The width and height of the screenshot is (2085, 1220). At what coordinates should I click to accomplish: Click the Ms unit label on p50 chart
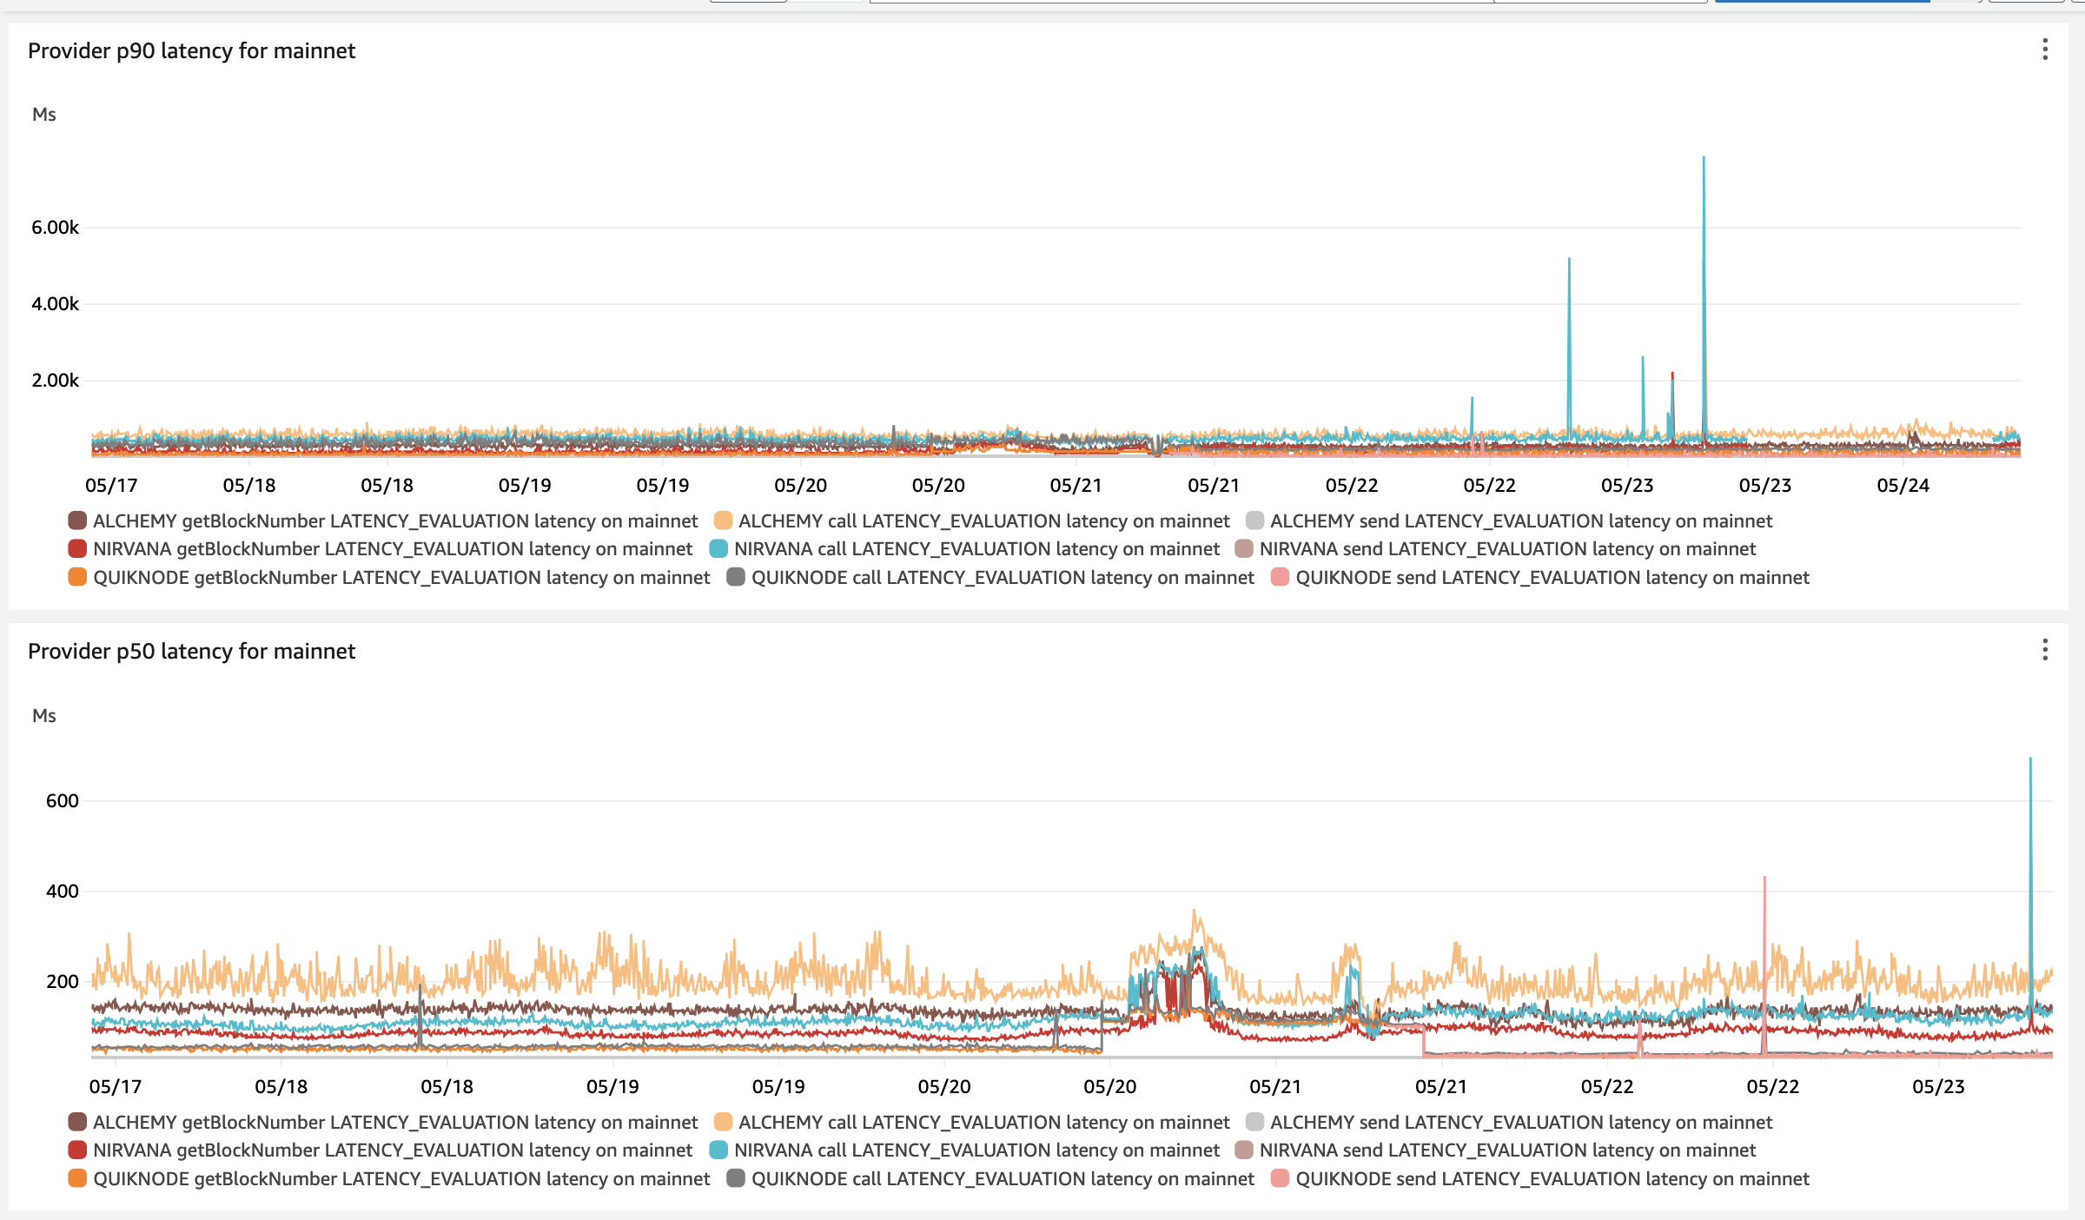click(44, 715)
